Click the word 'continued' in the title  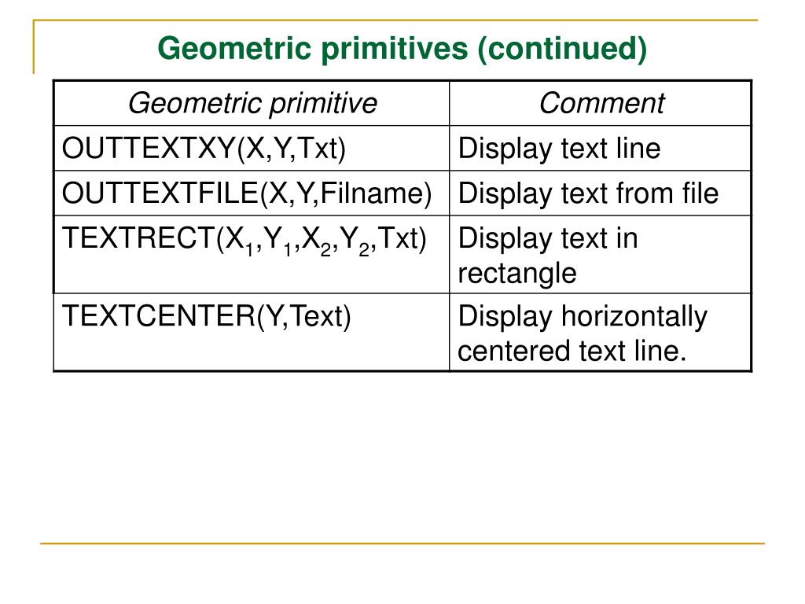[561, 48]
